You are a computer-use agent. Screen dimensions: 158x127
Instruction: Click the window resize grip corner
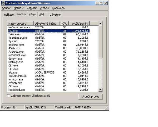click(107, 108)
